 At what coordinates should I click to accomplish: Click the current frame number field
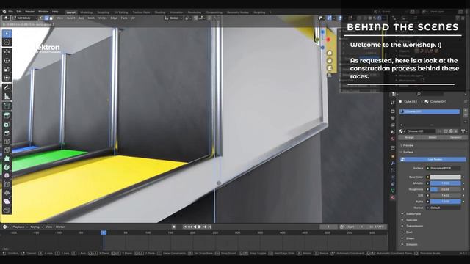[x=328, y=227]
